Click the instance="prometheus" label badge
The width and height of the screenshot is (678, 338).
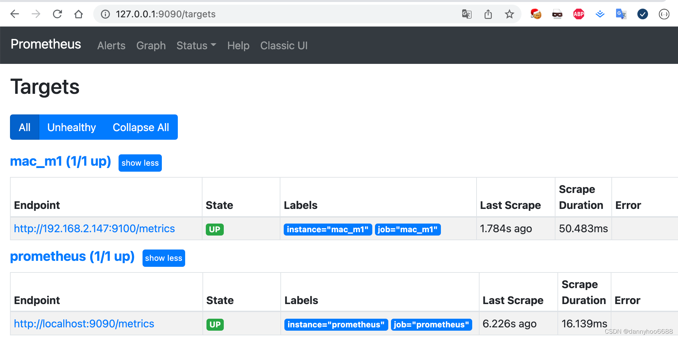pyautogui.click(x=336, y=324)
